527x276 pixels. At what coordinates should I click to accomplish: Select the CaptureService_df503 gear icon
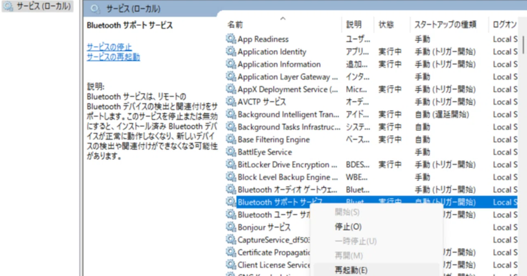pyautogui.click(x=231, y=239)
